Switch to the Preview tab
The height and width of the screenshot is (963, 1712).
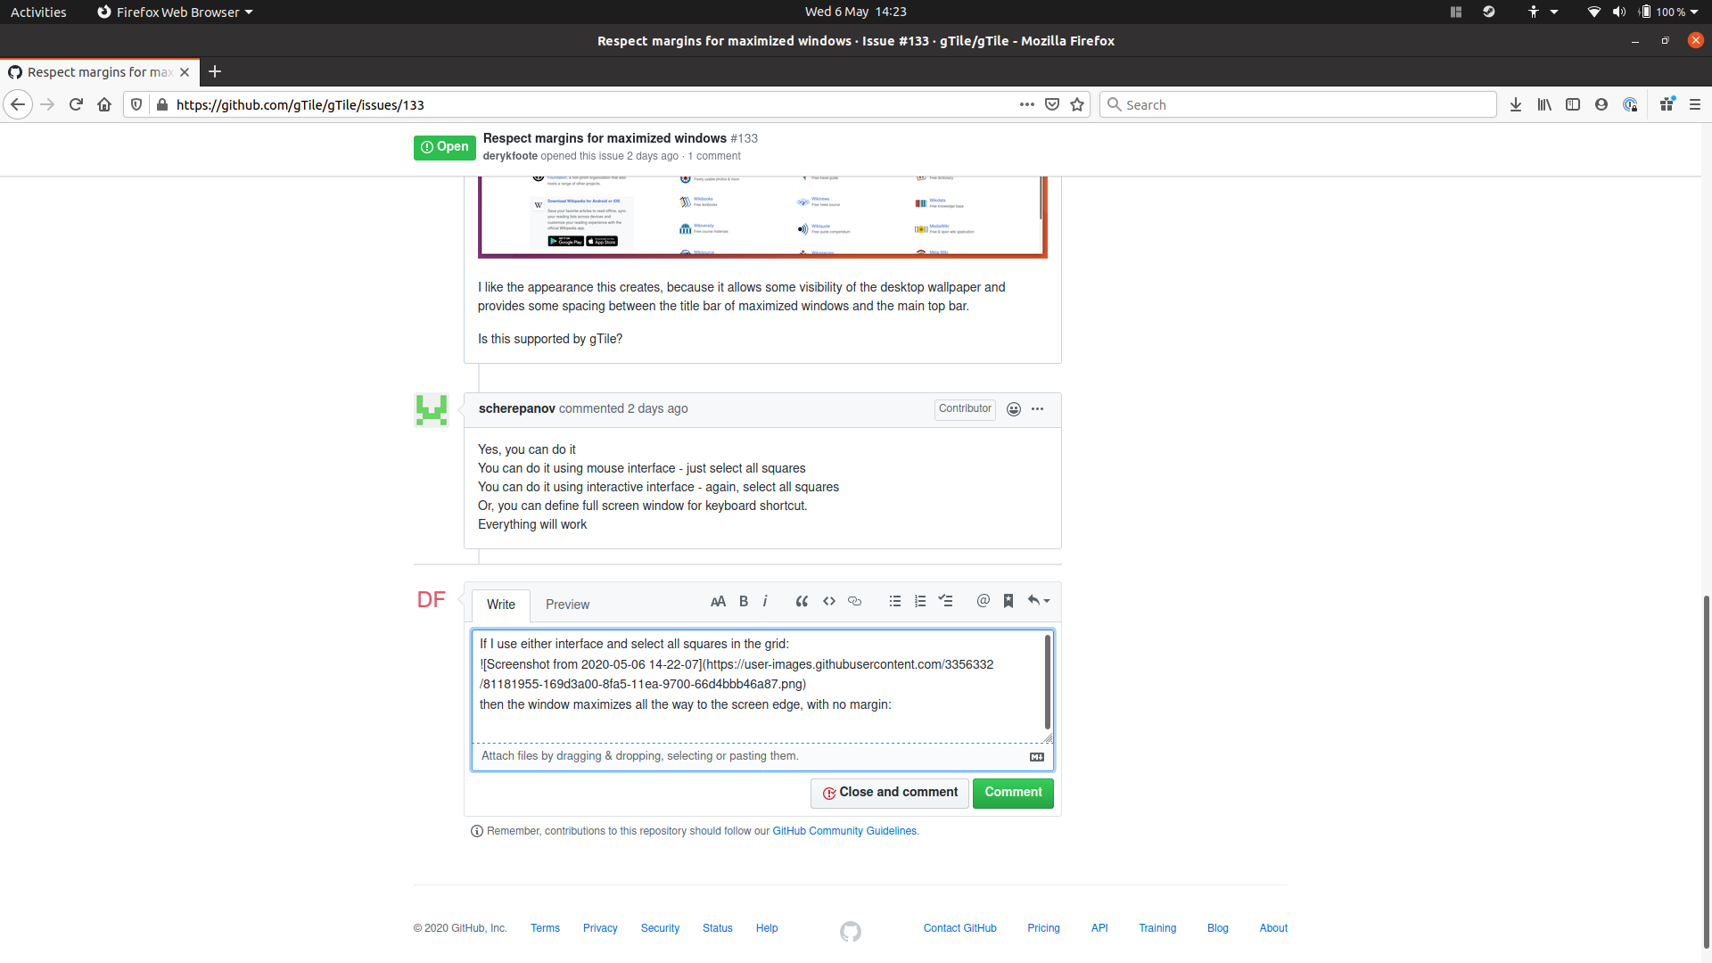click(567, 605)
